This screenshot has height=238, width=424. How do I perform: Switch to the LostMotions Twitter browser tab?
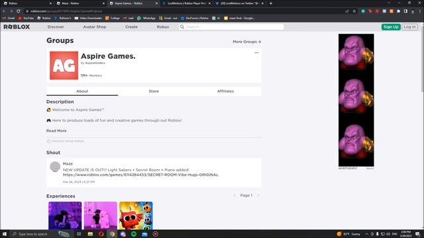[239, 3]
